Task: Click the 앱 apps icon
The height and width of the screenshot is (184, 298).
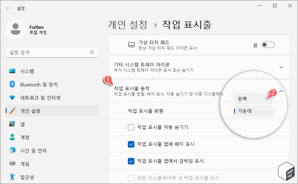Action: (12, 124)
